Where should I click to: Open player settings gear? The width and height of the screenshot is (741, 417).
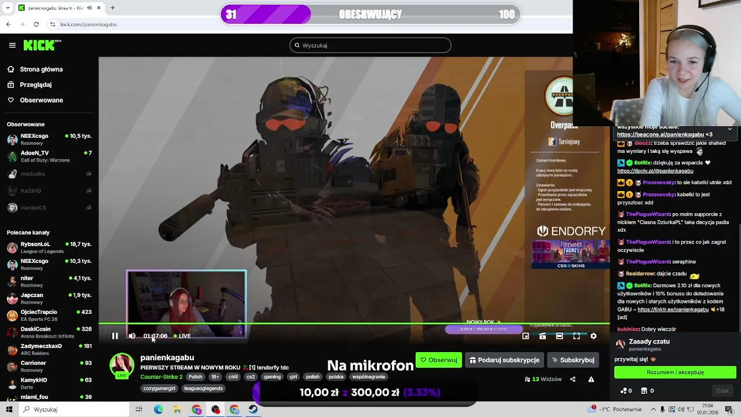point(593,336)
